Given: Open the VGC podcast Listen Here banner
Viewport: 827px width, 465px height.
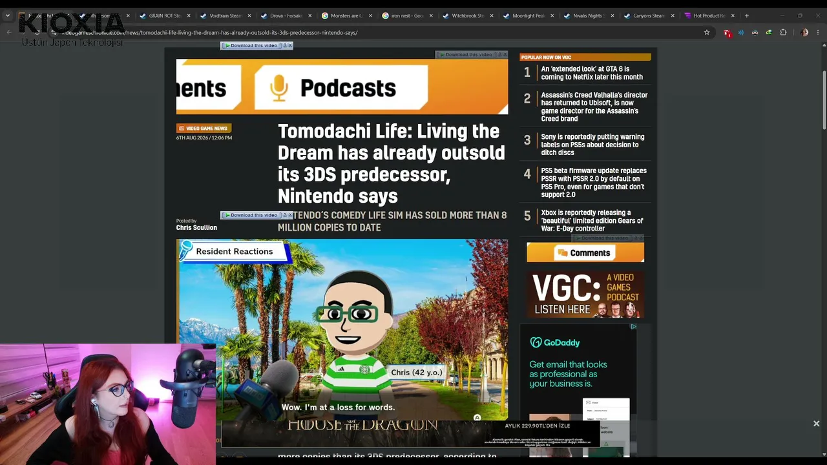Looking at the screenshot, I should [585, 295].
